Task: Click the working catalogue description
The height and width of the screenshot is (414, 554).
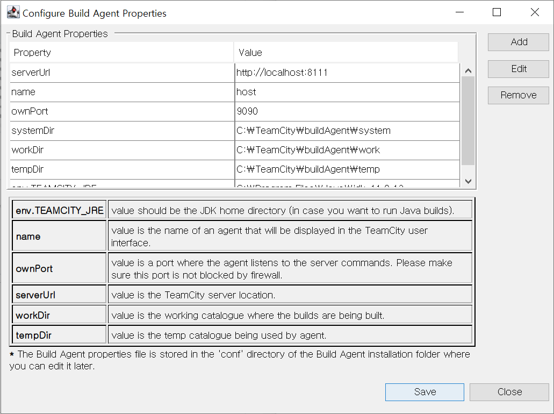Action: [290, 315]
